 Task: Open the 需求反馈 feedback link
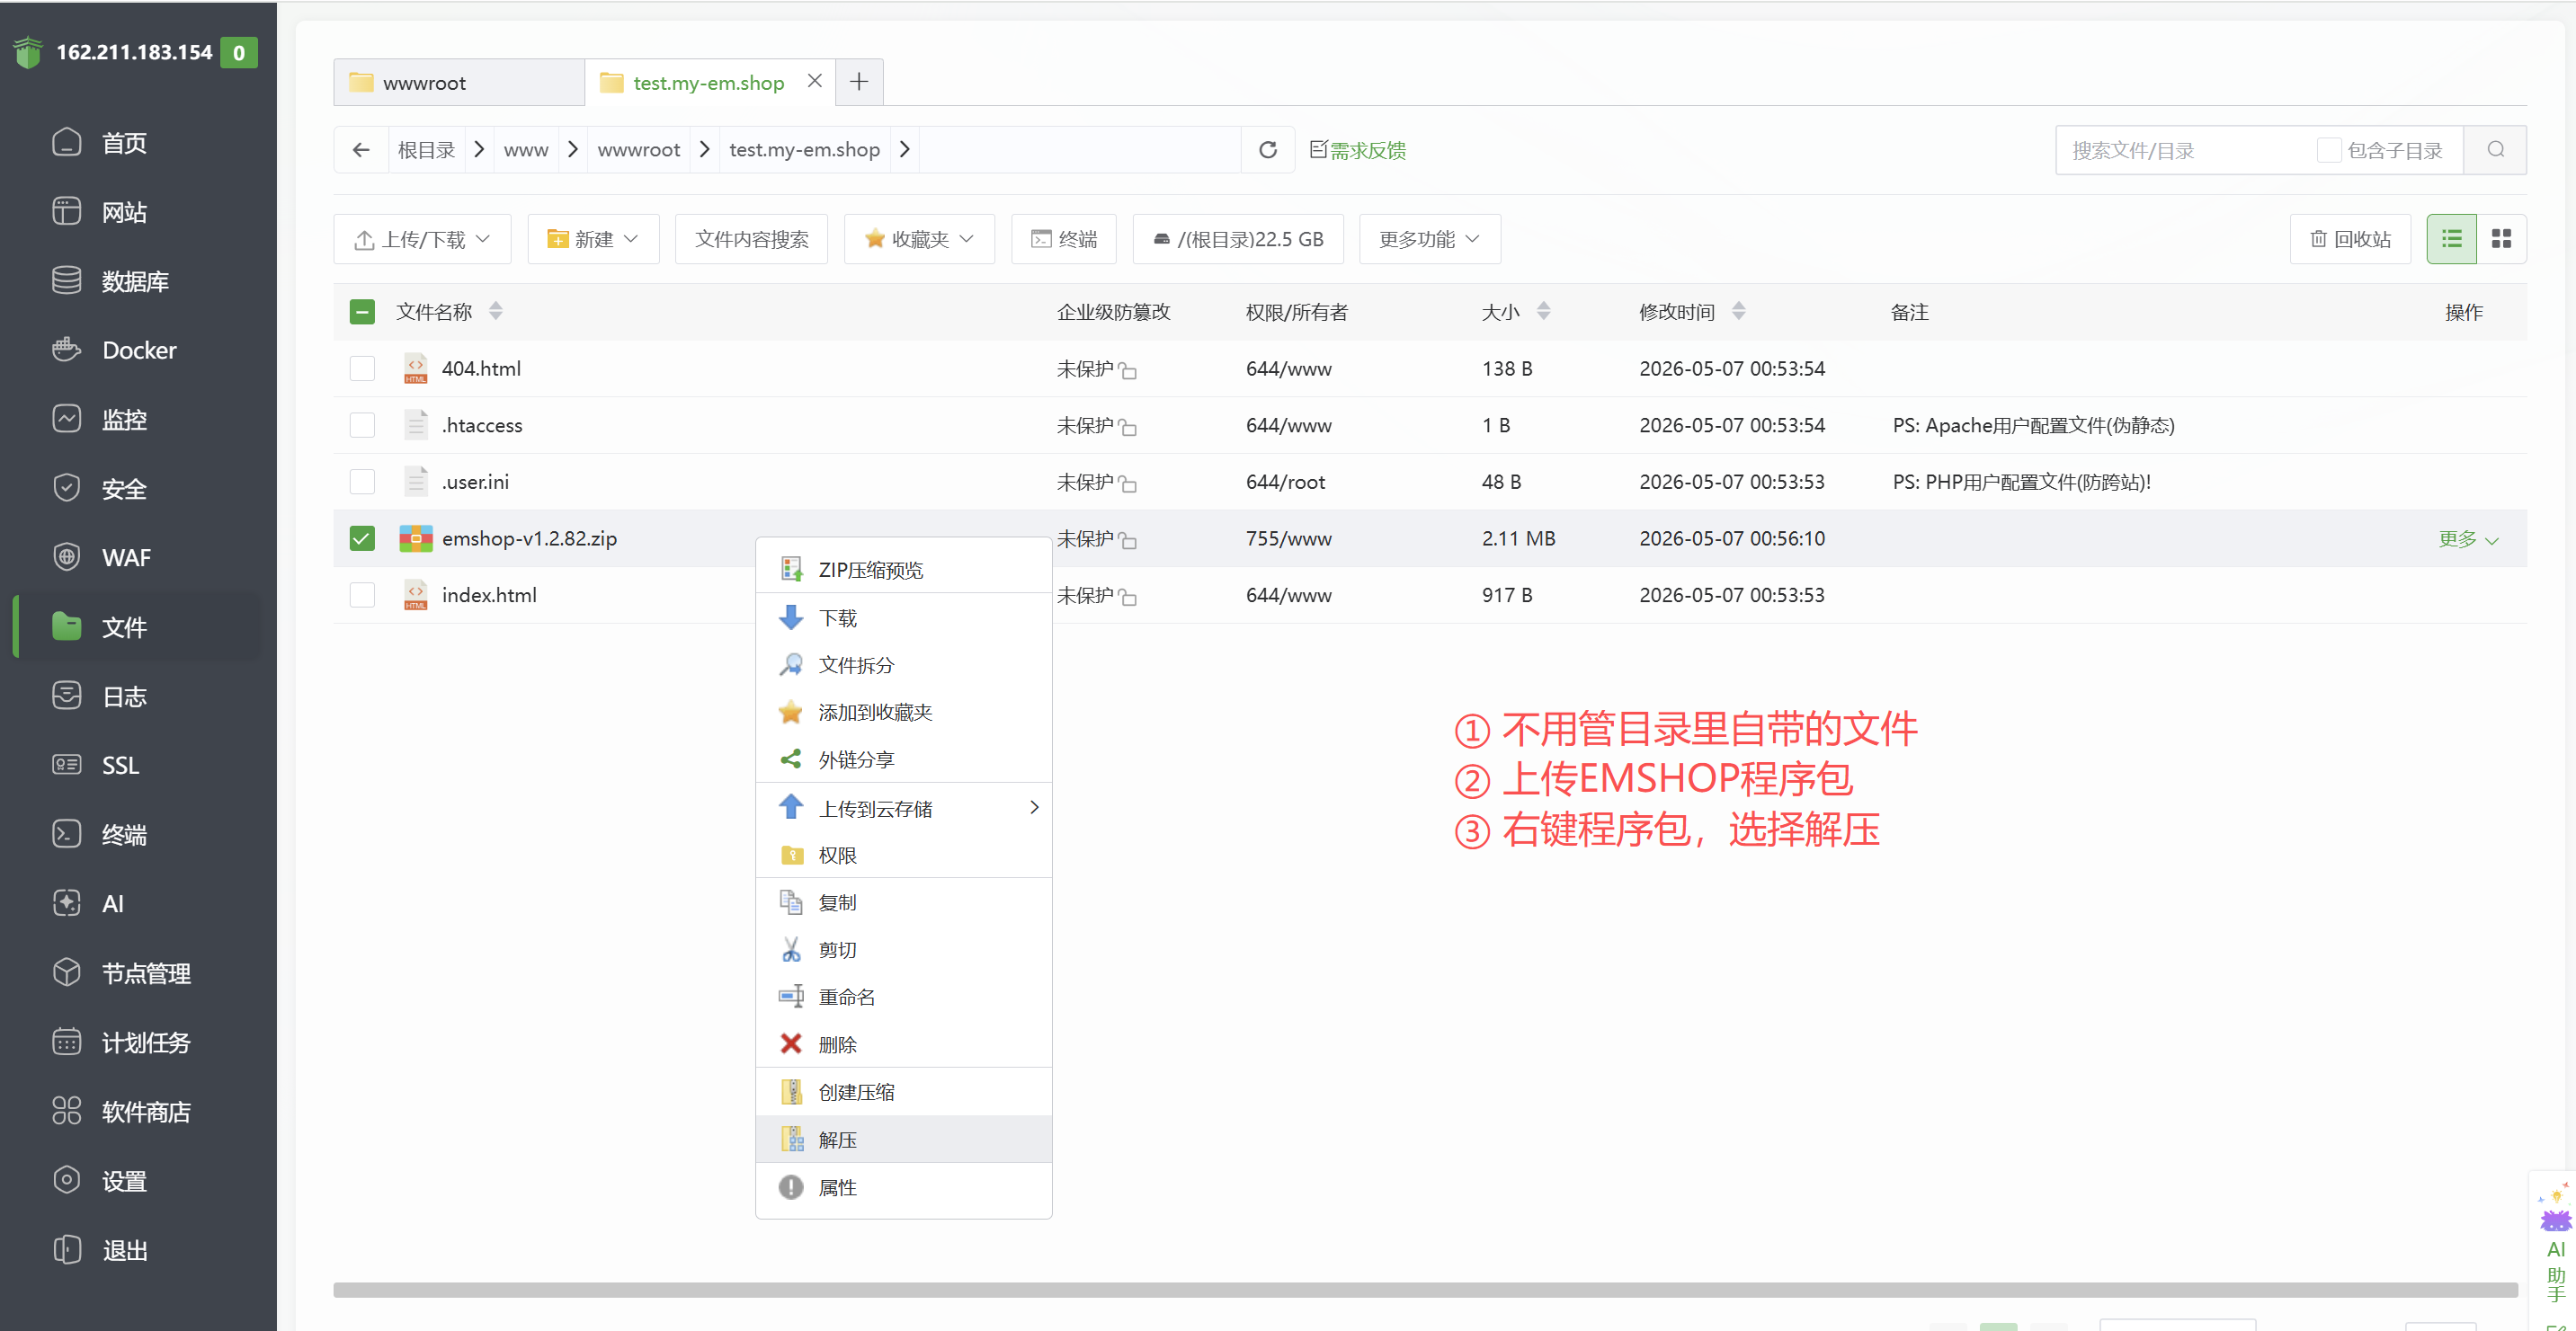pos(1358,150)
